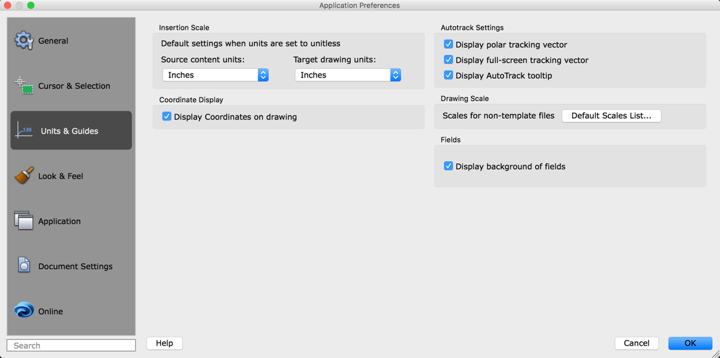Open the Application windows icon
Viewport: 720px width, 358px height.
coord(24,221)
